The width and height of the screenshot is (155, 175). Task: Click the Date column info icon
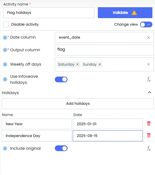[x=5, y=37]
